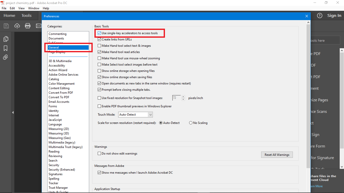Click the Print icon in toolbar
Viewport: 344px width, 193px height.
pyautogui.click(x=28, y=26)
